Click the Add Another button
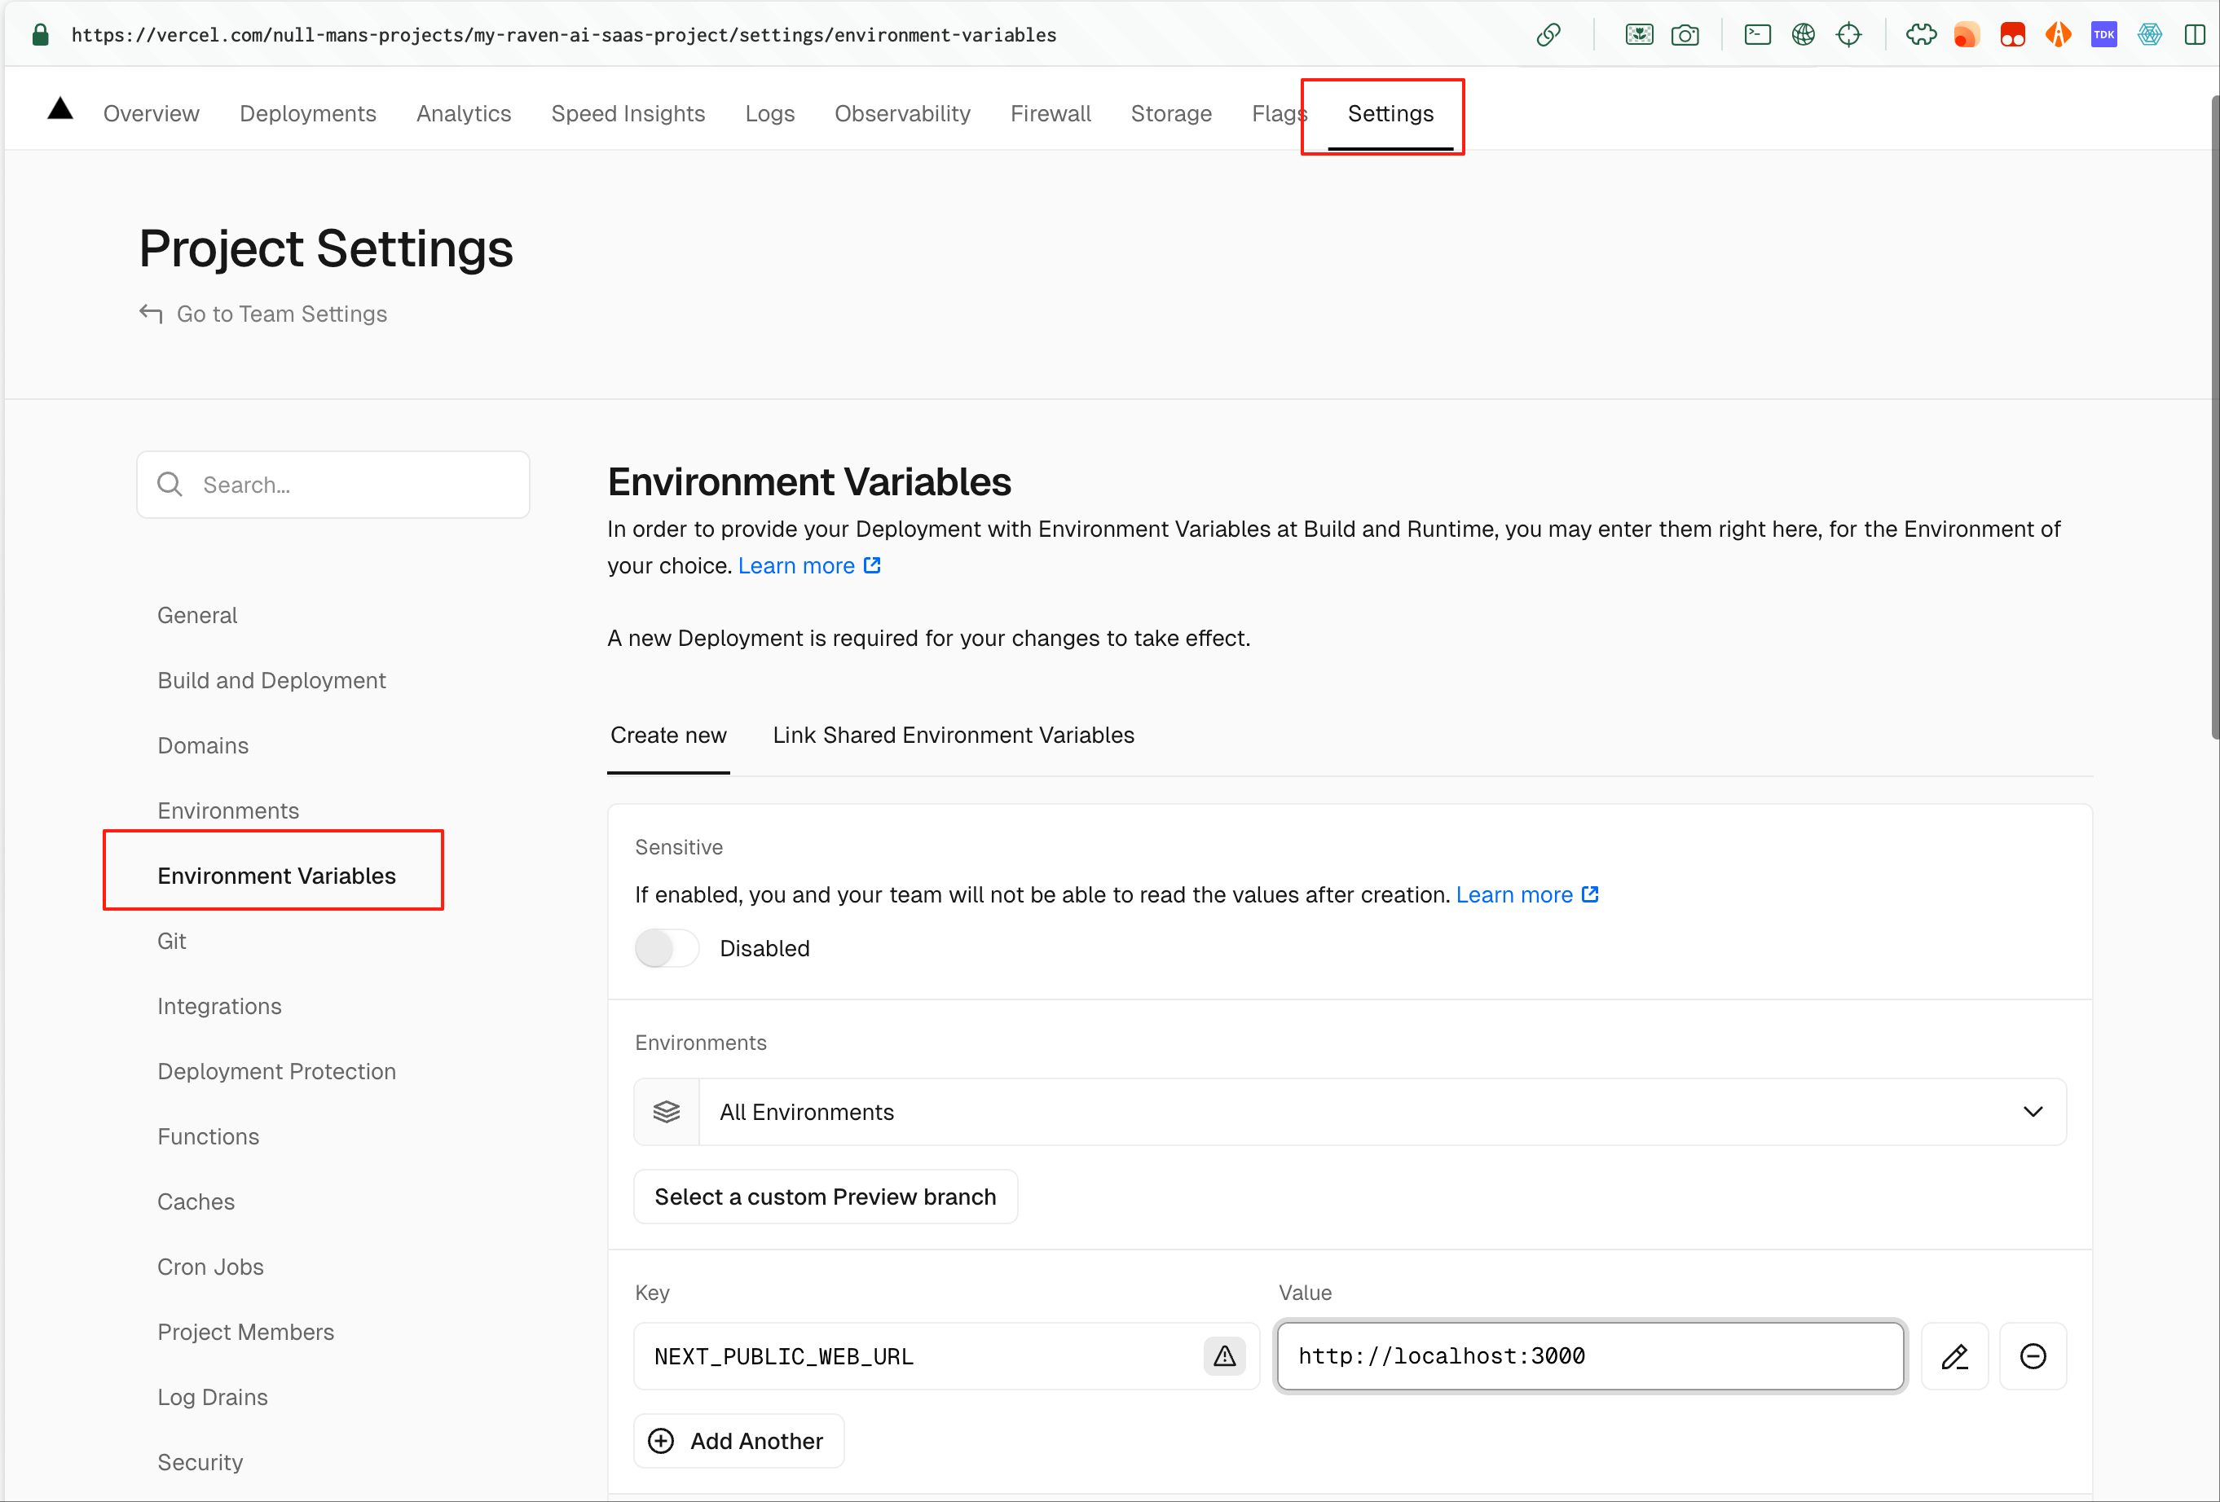Viewport: 2220px width, 1502px height. 738,1440
